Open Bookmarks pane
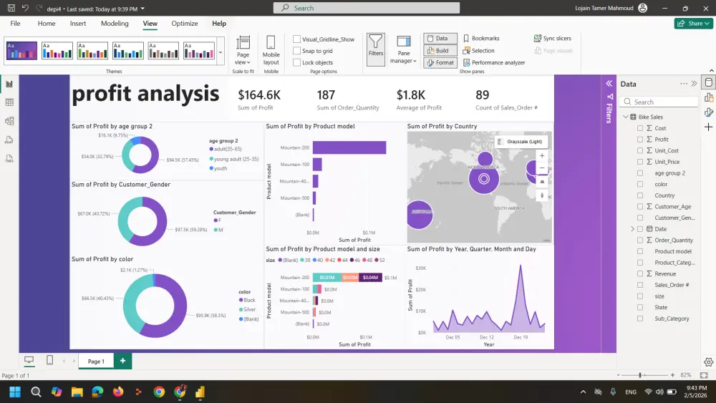 click(x=481, y=39)
